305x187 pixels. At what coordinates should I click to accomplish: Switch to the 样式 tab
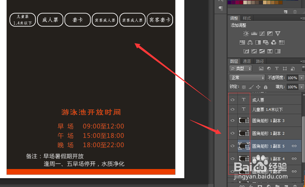pos(247,18)
